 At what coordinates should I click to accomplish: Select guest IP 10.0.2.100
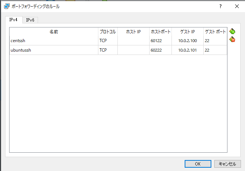click(188, 41)
